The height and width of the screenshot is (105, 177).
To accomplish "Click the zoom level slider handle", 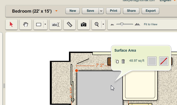I will [x=122, y=24].
